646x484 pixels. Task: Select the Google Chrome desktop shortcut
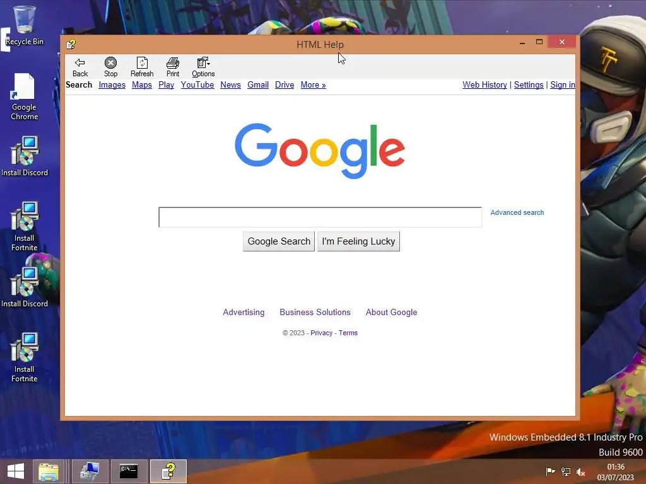pyautogui.click(x=25, y=96)
